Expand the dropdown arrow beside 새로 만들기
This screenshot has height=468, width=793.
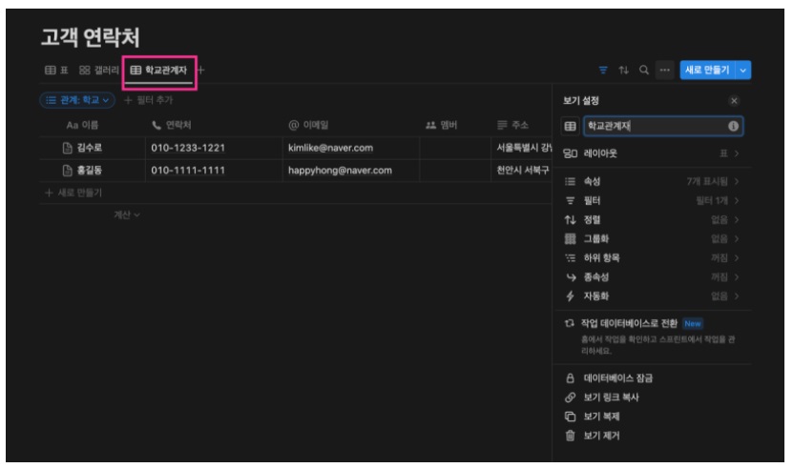pyautogui.click(x=743, y=71)
